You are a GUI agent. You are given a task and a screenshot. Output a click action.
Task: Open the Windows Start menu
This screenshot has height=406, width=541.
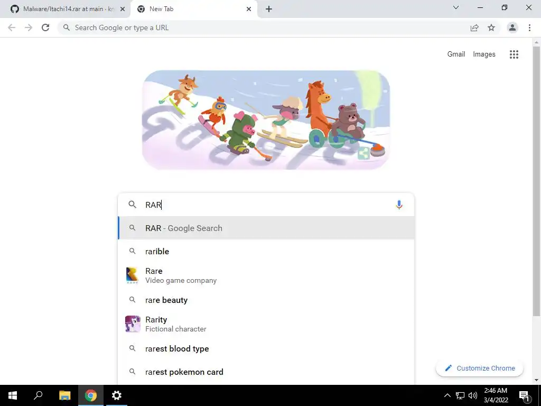click(x=13, y=395)
